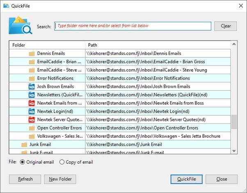Click the vertical scrollbar thumb

click(x=234, y=122)
